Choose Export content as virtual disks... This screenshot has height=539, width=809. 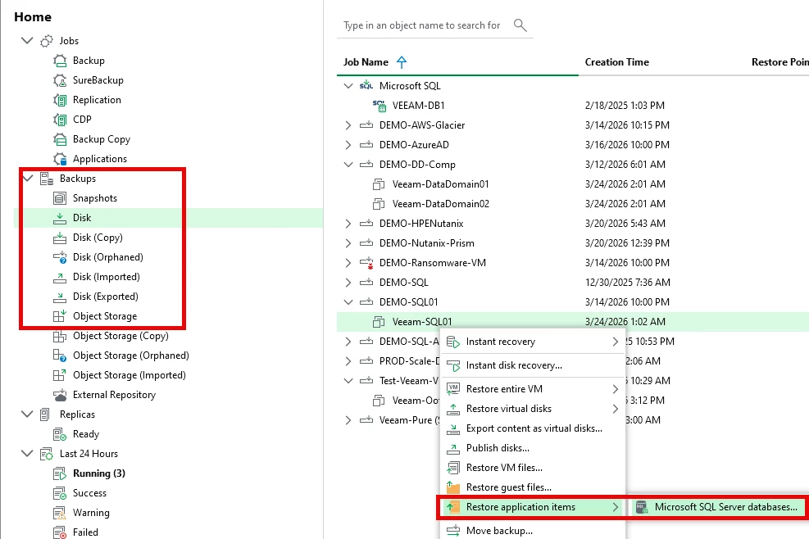pyautogui.click(x=533, y=428)
